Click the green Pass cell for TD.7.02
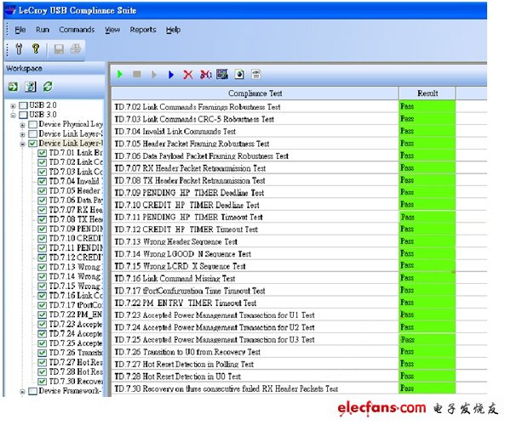 (427, 107)
